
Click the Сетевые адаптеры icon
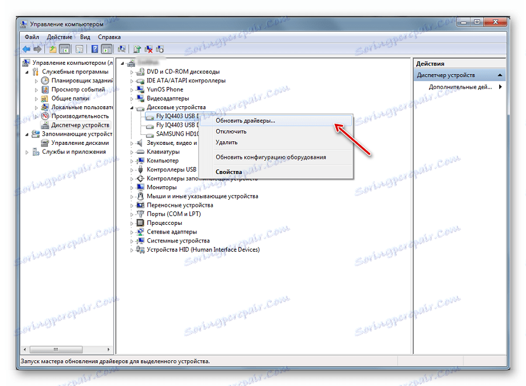[x=140, y=232]
